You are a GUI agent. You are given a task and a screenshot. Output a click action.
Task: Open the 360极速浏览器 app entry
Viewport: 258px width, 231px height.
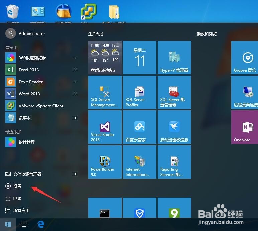coord(41,58)
